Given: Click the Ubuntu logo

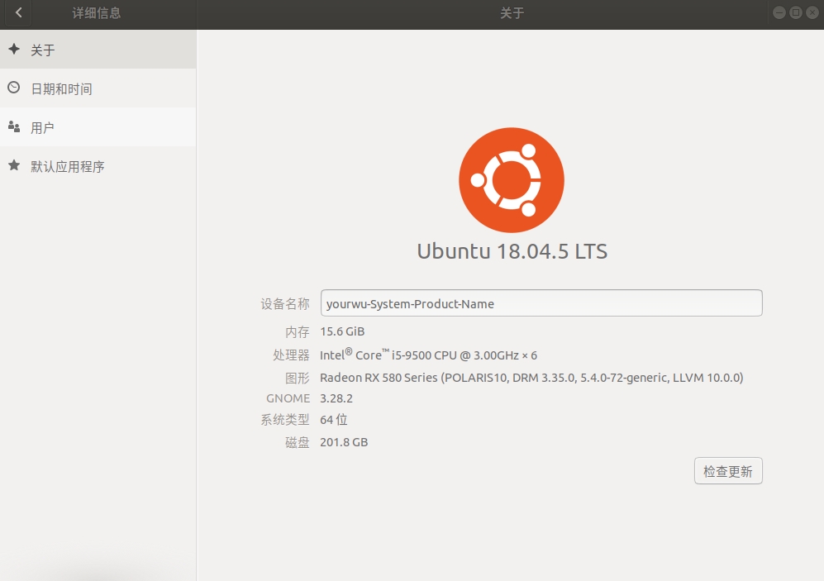Looking at the screenshot, I should pyautogui.click(x=511, y=179).
